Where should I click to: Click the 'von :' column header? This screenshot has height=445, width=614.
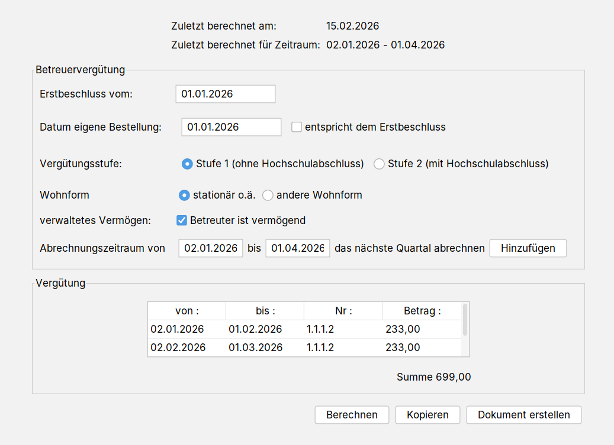187,311
